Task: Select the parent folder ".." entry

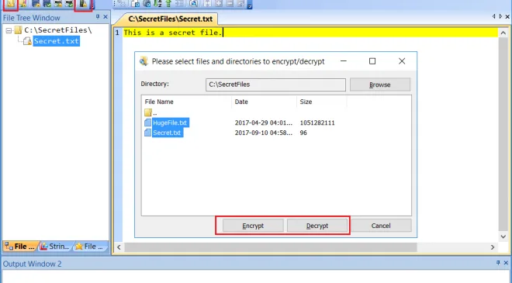Action: coord(150,113)
